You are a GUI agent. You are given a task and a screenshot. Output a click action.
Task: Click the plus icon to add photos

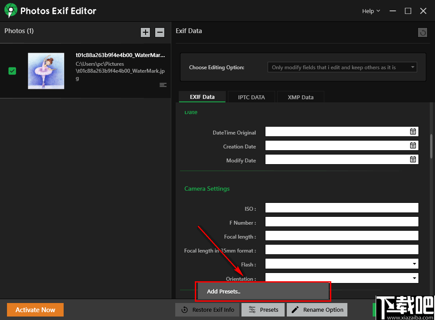[145, 32]
